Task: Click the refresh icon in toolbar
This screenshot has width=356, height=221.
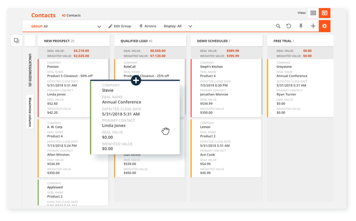Action: pyautogui.click(x=289, y=26)
